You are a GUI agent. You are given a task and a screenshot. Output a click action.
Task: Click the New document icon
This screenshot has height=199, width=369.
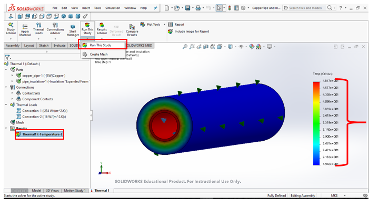167,8
